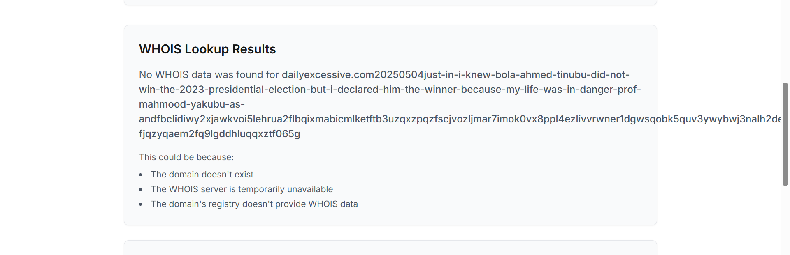The width and height of the screenshot is (790, 255).
Task: Click "The WHOIS server is temporarily unavailable" item
Action: pyautogui.click(x=242, y=189)
